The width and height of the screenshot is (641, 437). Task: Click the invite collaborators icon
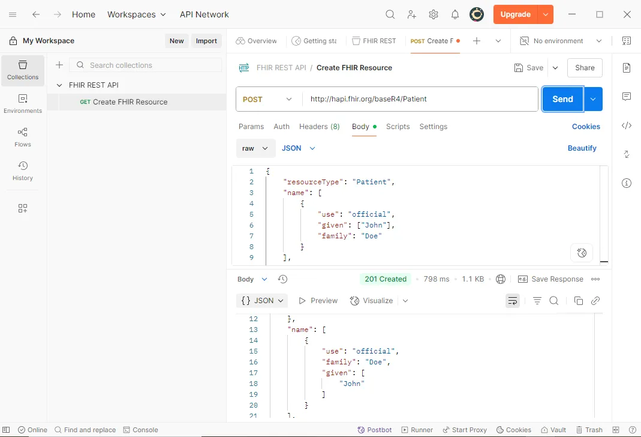(412, 14)
